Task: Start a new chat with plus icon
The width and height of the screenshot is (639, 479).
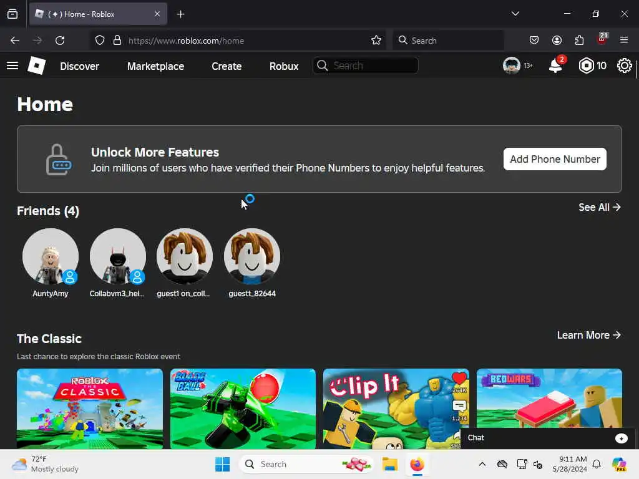Action: tap(621, 438)
